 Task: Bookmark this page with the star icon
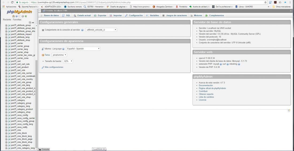tap(265, 2)
